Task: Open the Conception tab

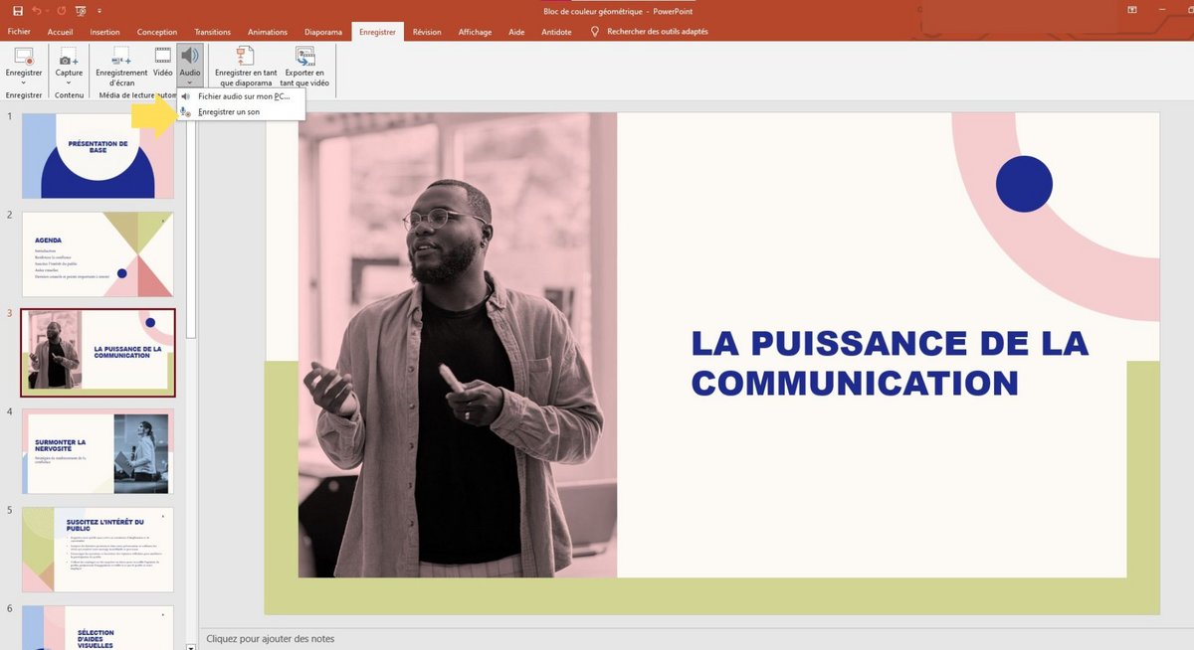Action: click(156, 32)
